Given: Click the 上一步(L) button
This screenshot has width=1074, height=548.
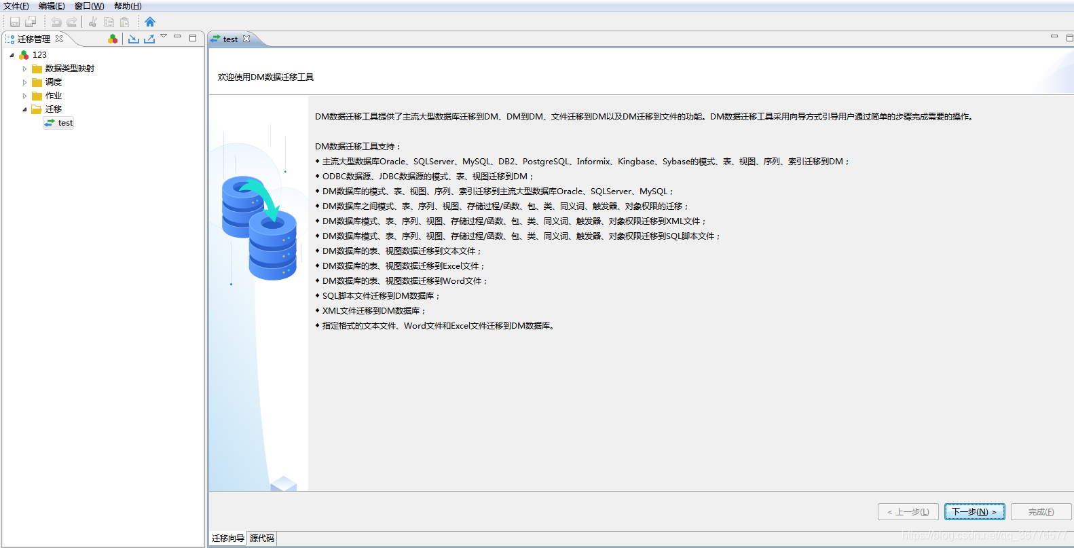Looking at the screenshot, I should (x=908, y=512).
